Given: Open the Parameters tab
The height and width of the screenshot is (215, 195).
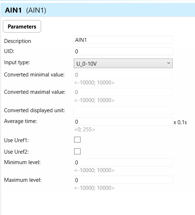Looking at the screenshot, I should tap(22, 26).
